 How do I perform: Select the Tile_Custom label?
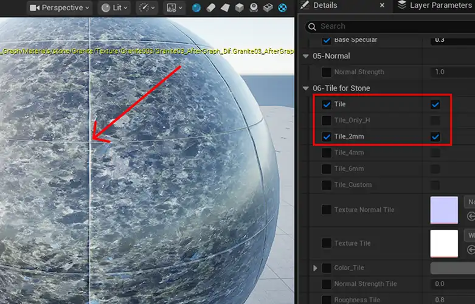[x=353, y=185]
